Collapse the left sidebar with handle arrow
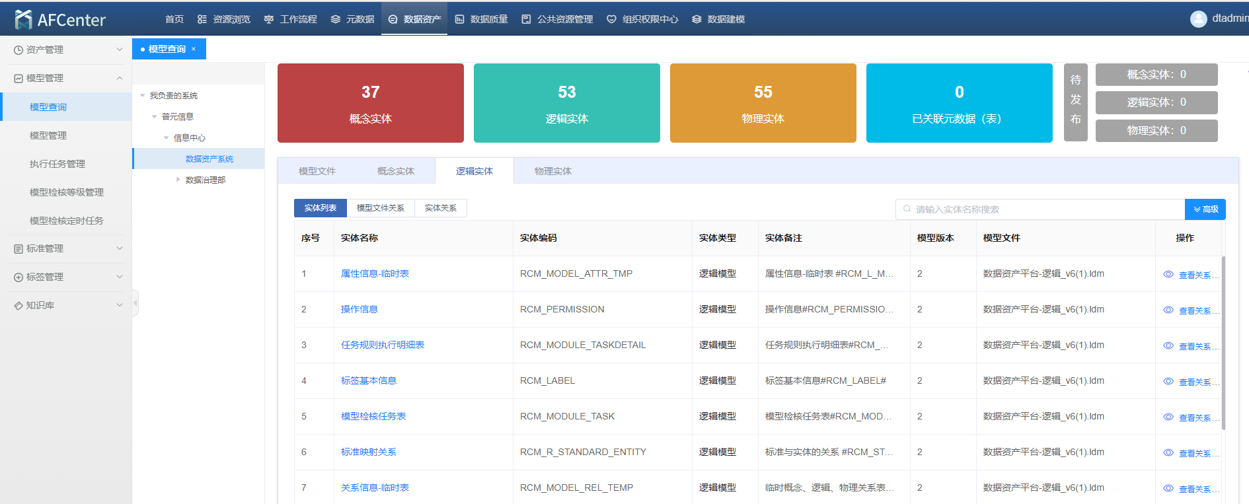This screenshot has width=1249, height=504. (x=135, y=303)
